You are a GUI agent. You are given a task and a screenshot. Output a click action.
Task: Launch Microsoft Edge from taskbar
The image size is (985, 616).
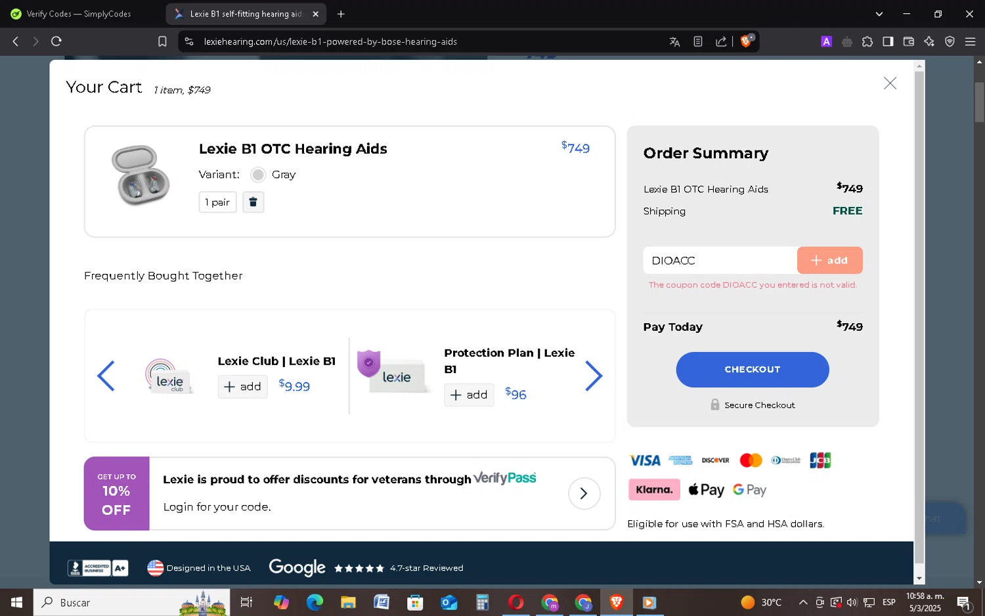(x=315, y=602)
